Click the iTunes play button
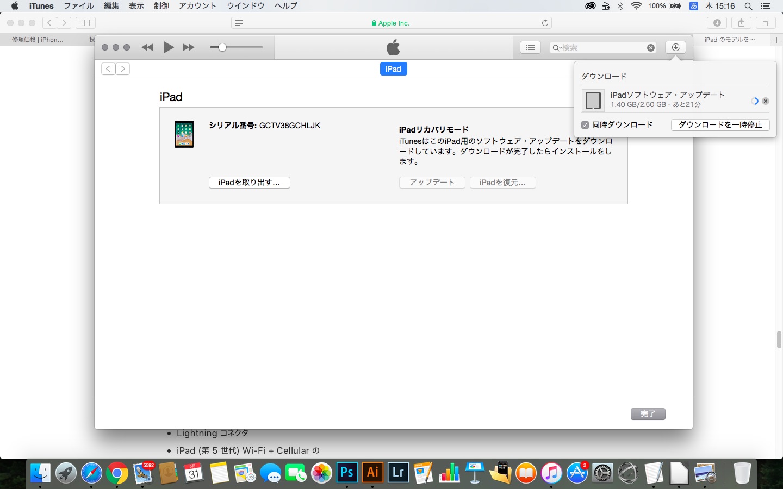This screenshot has width=783, height=489. click(169, 47)
